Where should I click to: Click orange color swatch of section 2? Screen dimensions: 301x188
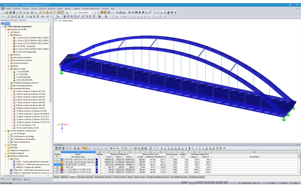pyautogui.click(x=62, y=162)
